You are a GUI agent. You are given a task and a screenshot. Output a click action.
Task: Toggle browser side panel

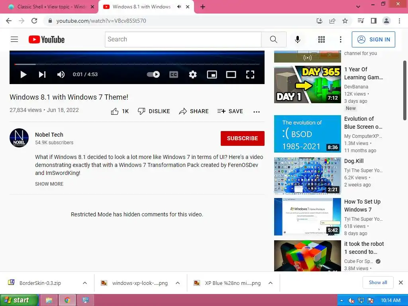(374, 21)
